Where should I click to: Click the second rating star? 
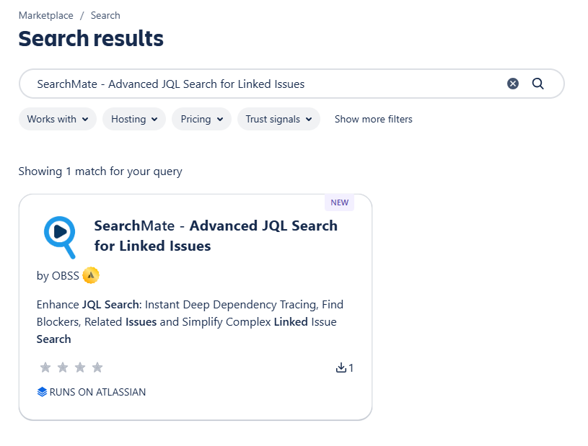(63, 367)
